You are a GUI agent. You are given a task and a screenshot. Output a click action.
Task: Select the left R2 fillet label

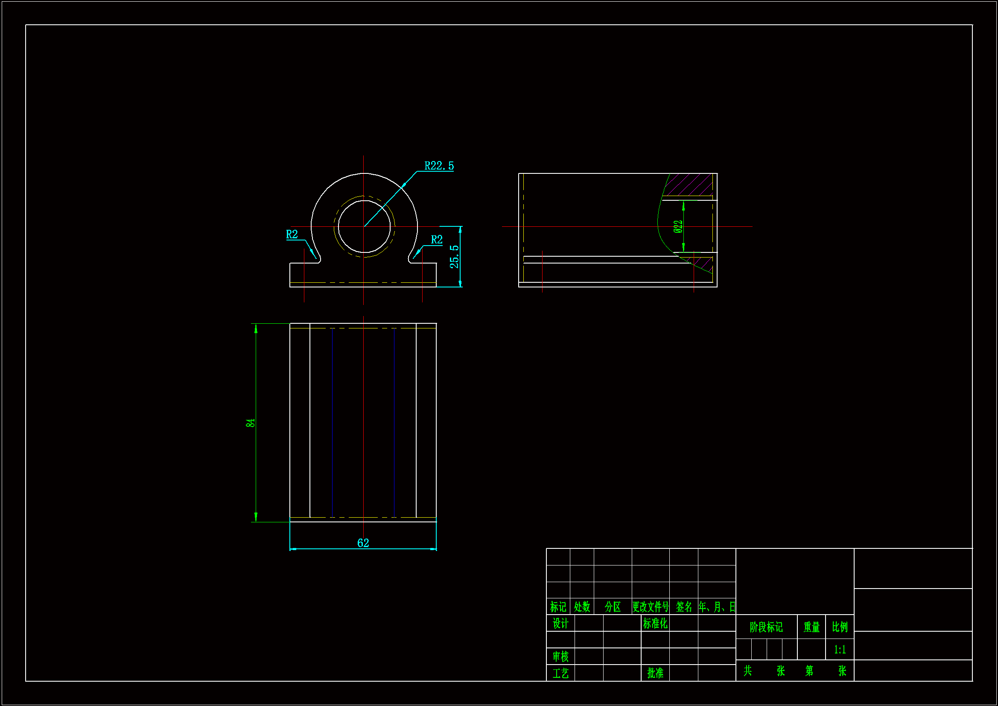point(292,234)
